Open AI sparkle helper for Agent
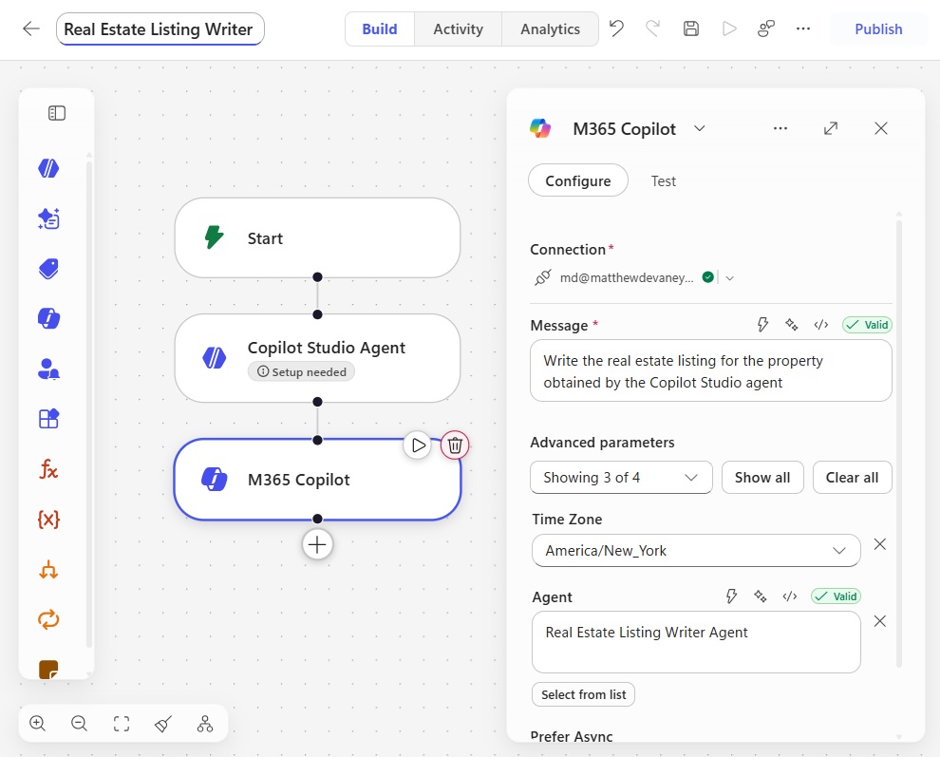 tap(761, 596)
